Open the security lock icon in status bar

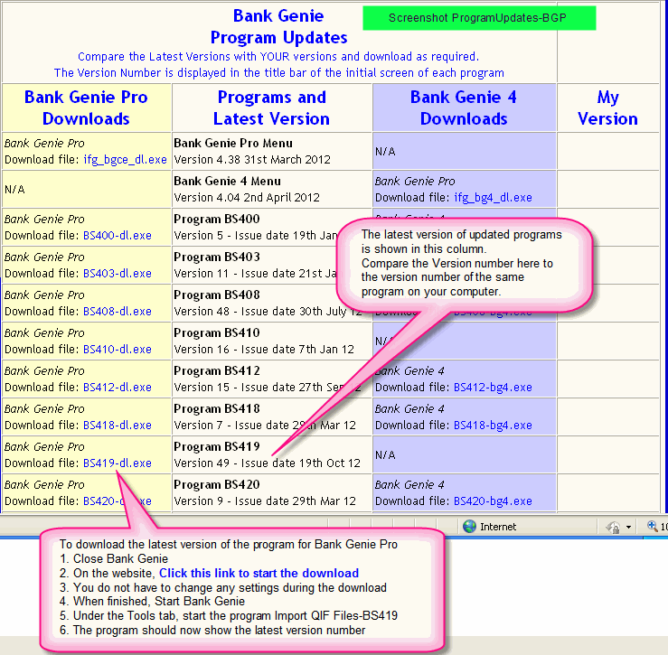pos(613,528)
